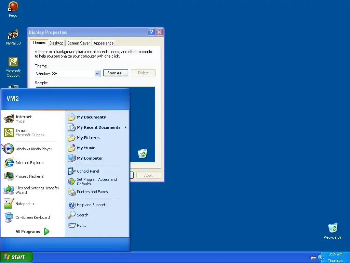The width and height of the screenshot is (350, 263).
Task: Open My Computer in Start menu
Action: click(x=97, y=158)
